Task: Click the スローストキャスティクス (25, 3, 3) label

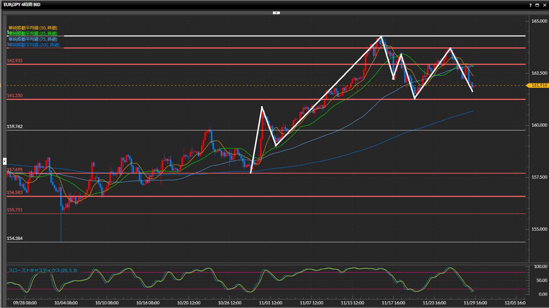Action: (43, 270)
